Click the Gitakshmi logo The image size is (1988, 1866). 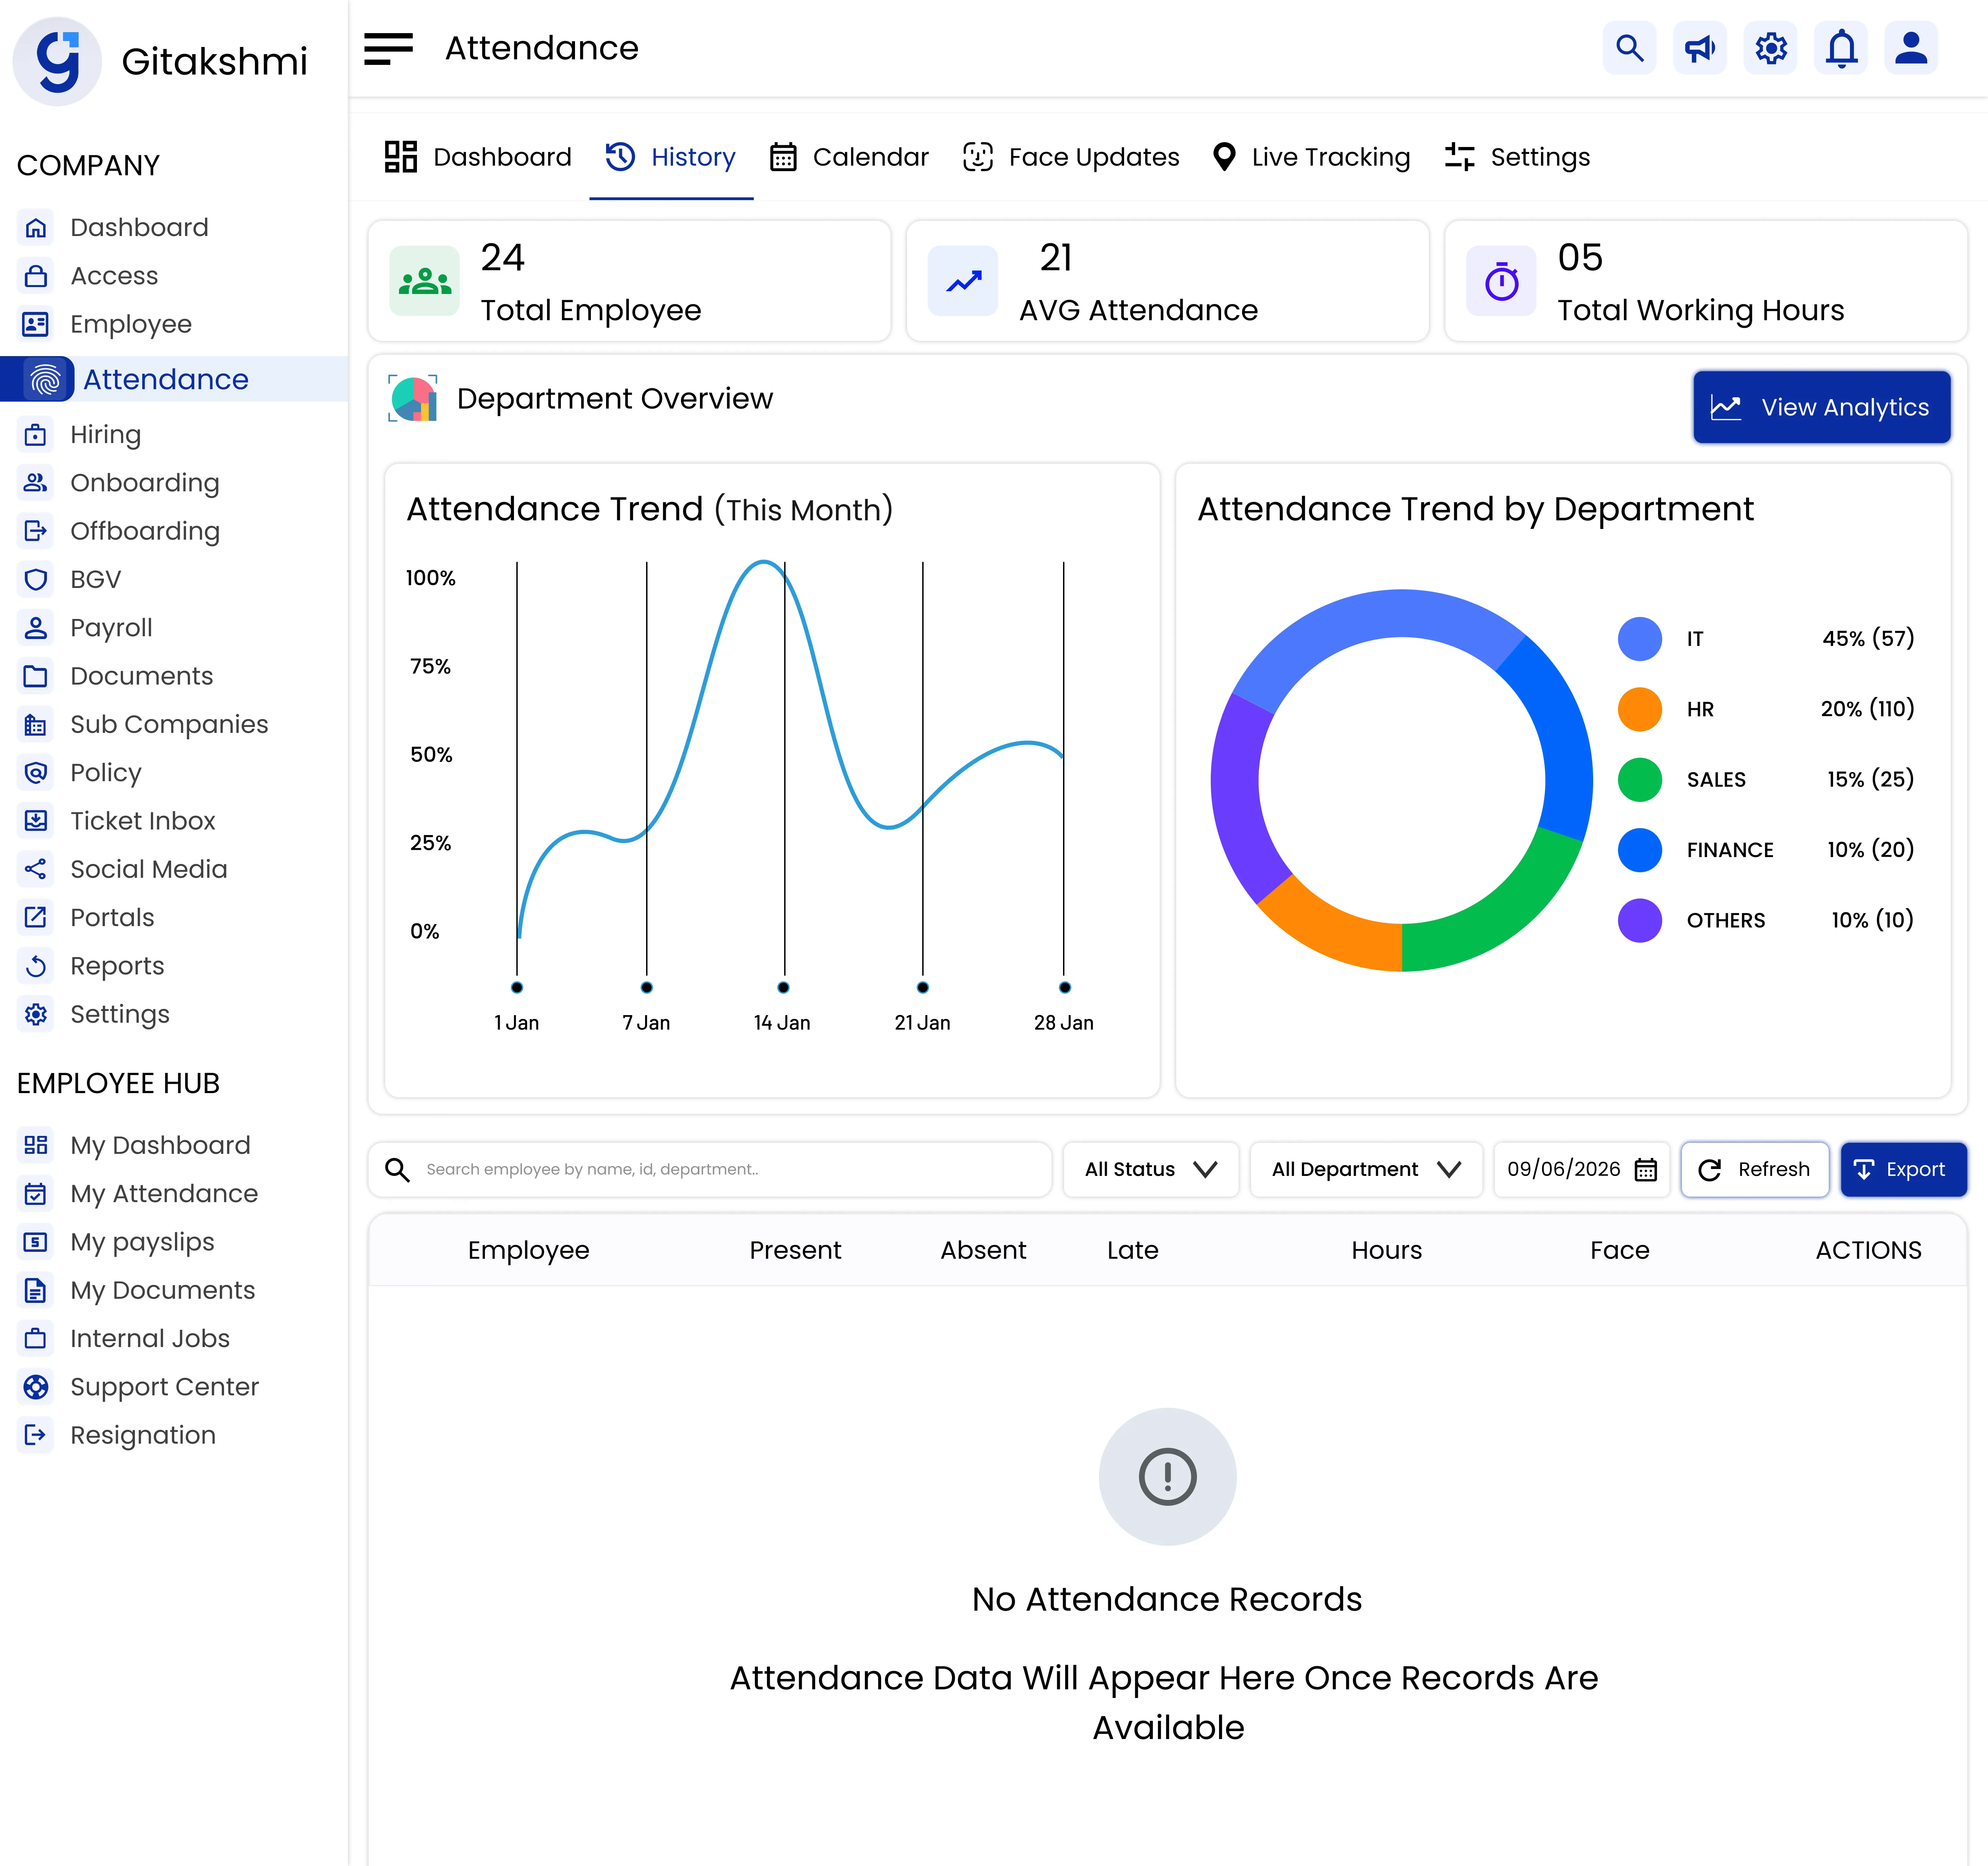click(x=57, y=61)
